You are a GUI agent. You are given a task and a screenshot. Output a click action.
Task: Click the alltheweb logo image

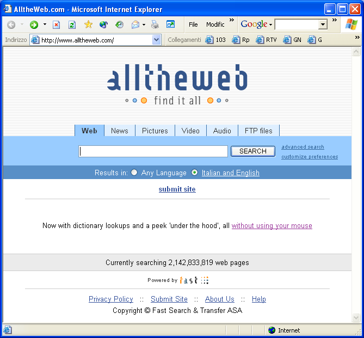(x=177, y=84)
